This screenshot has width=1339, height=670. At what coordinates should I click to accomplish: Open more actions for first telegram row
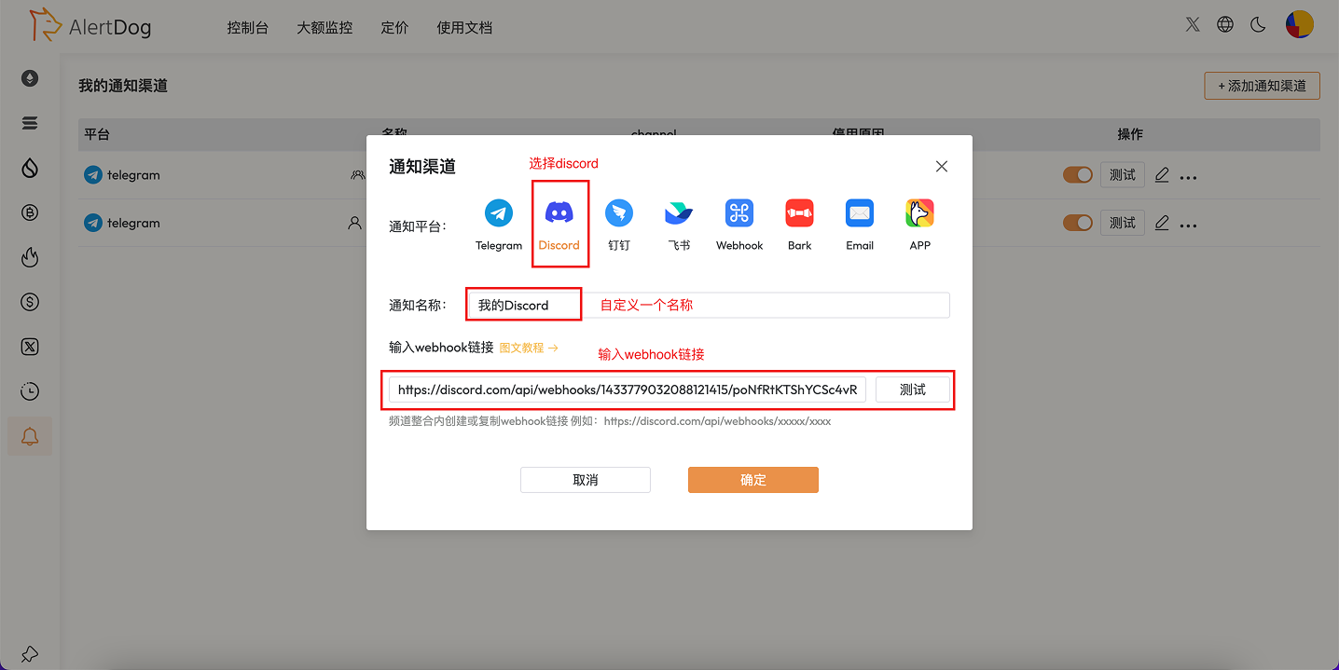coord(1188,176)
